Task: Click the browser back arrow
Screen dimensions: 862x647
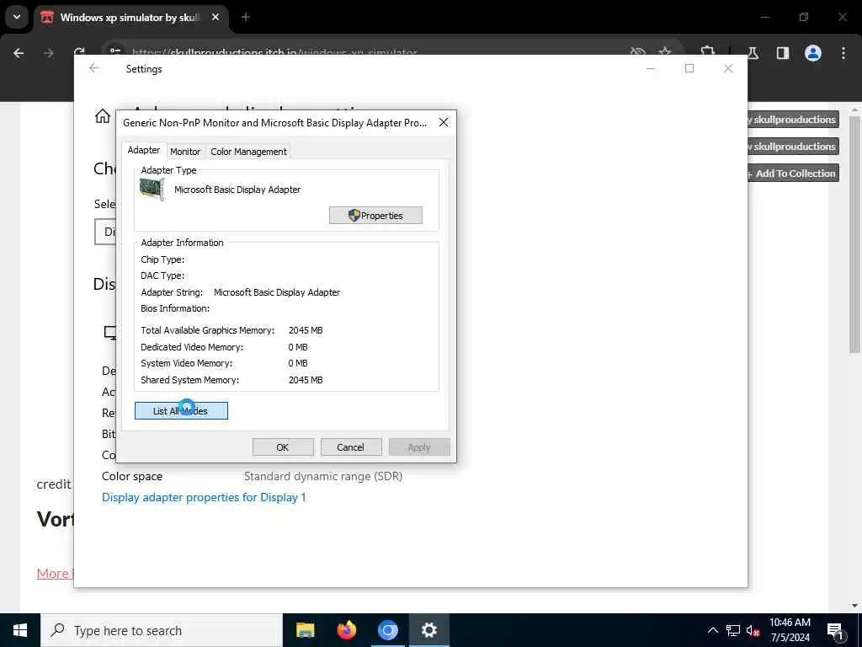Action: (19, 53)
